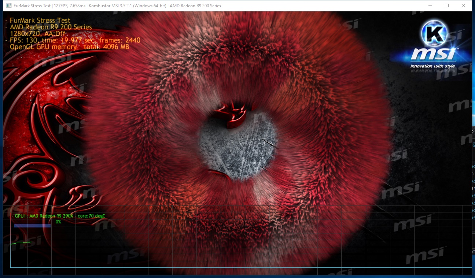
Task: Click the Kombustor window icon in title bar
Action: (x=8, y=6)
